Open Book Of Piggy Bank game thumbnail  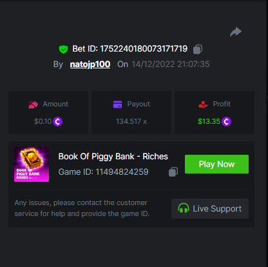click(x=32, y=164)
